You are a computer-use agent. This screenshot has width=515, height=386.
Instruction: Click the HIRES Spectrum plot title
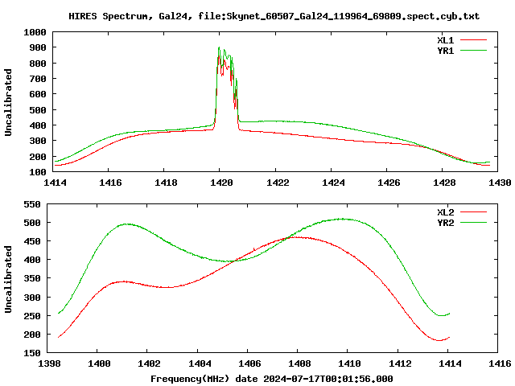pyautogui.click(x=274, y=16)
